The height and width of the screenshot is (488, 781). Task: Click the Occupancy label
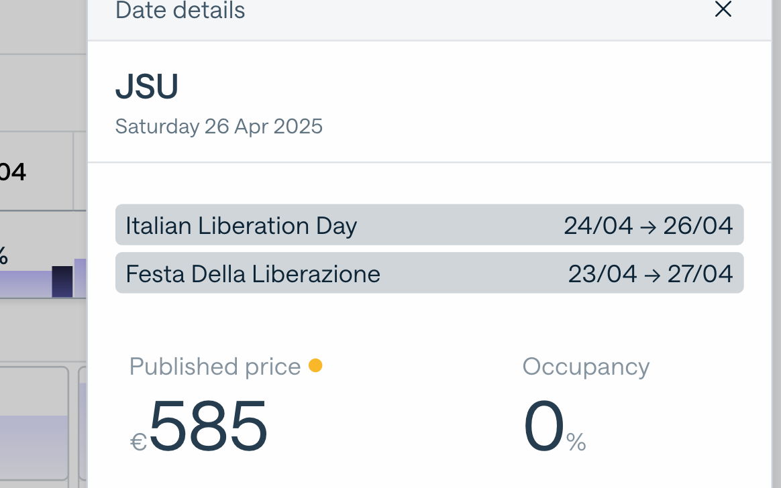(x=586, y=367)
